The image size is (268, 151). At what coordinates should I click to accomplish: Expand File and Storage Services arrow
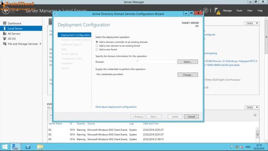tap(41, 44)
